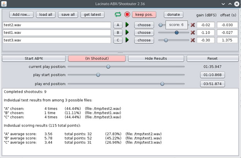The image size is (241, 158).
Task: Click Hide Results to collapse results
Action: (155, 58)
